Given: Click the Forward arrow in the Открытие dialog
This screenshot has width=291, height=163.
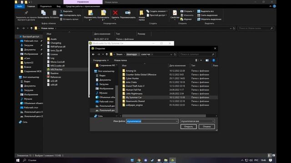Looking at the screenshot, I should (99, 54).
